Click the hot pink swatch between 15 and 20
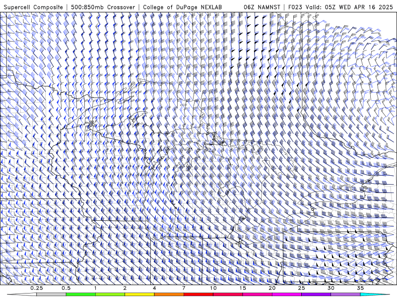The width and height of the screenshot is (397, 297). (x=257, y=295)
